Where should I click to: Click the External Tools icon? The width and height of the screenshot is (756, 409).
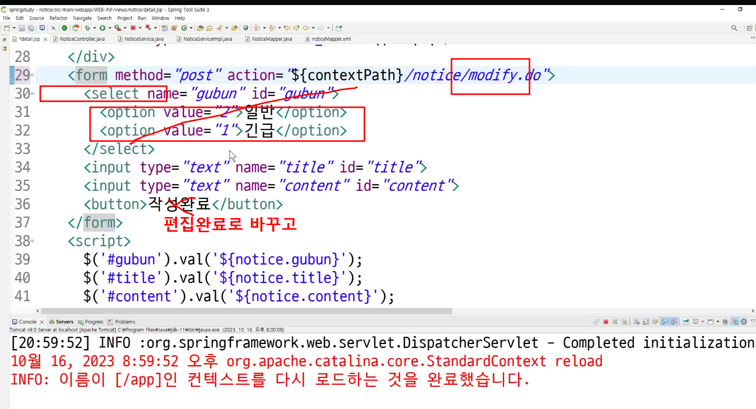117,28
